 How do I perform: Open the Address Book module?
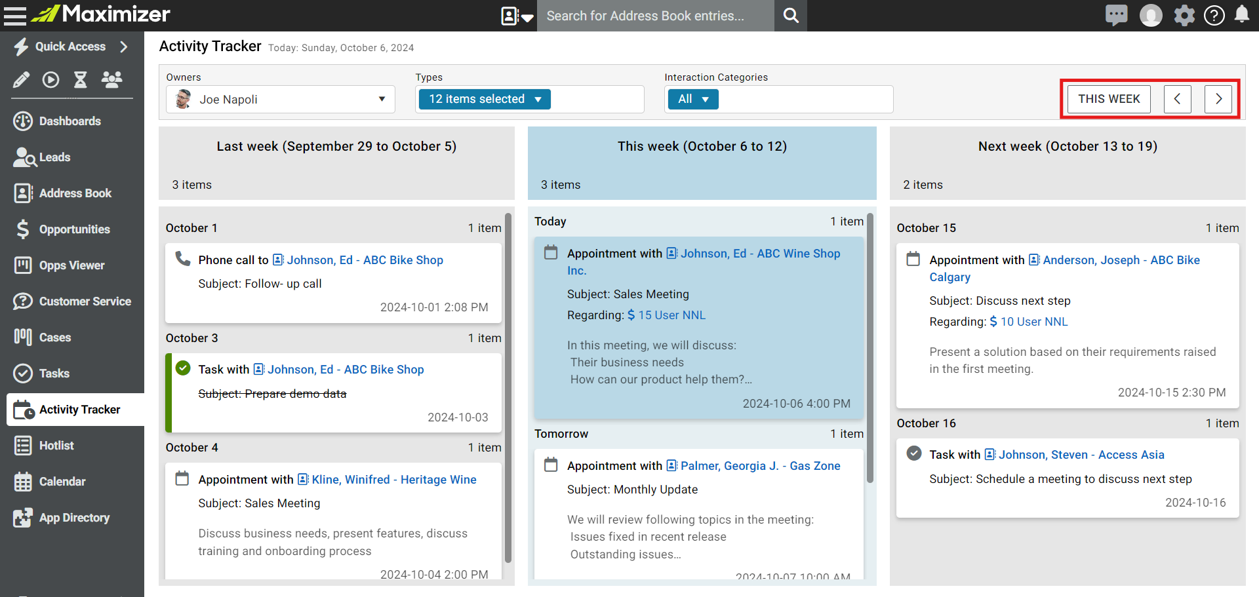coord(72,193)
